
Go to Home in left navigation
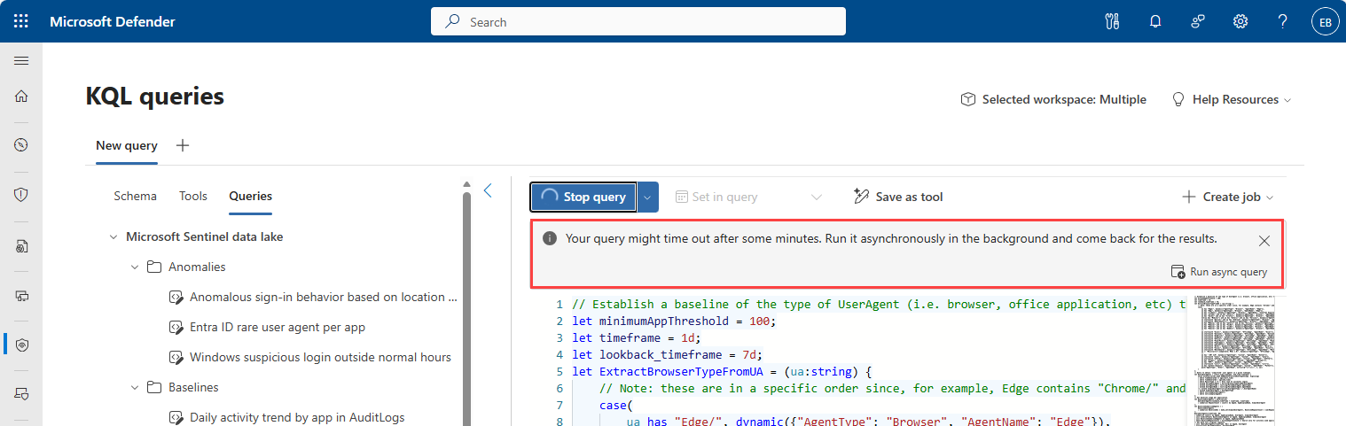(21, 96)
